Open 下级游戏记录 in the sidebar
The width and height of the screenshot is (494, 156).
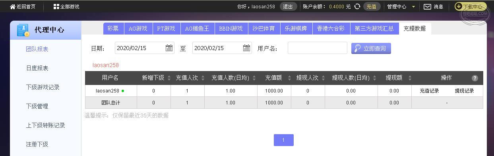43,87
